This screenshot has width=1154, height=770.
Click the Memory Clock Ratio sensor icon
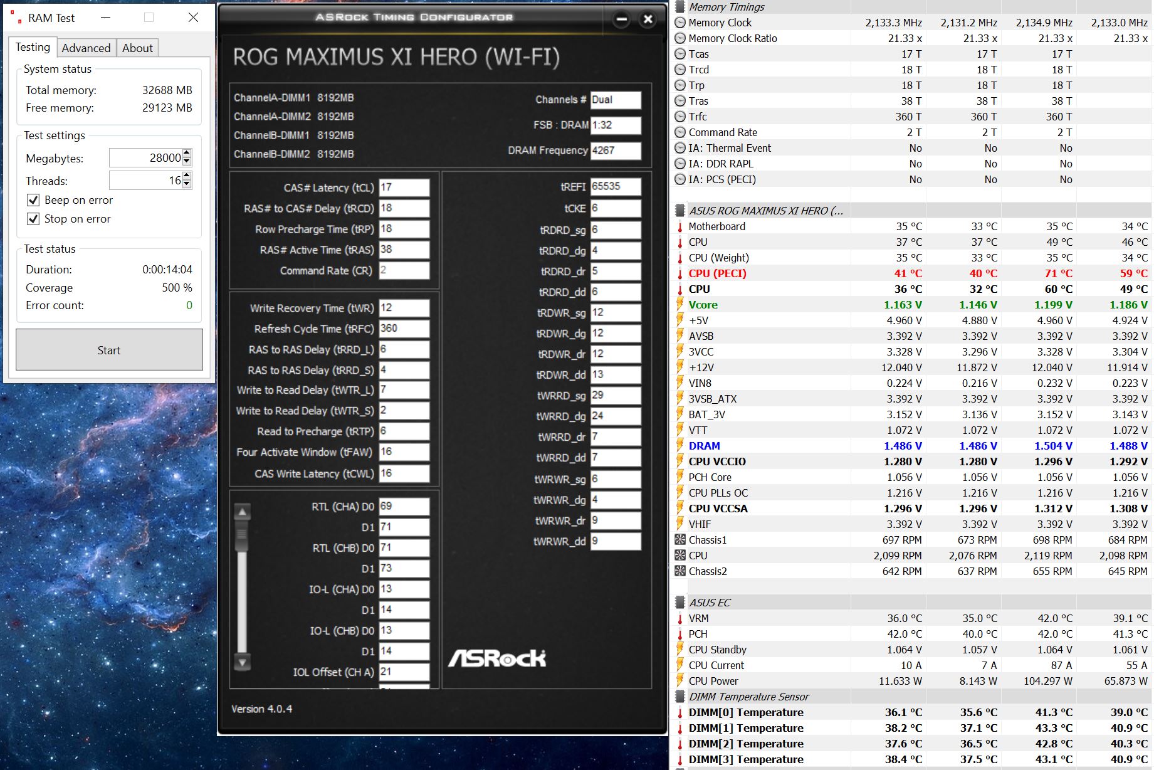point(679,38)
